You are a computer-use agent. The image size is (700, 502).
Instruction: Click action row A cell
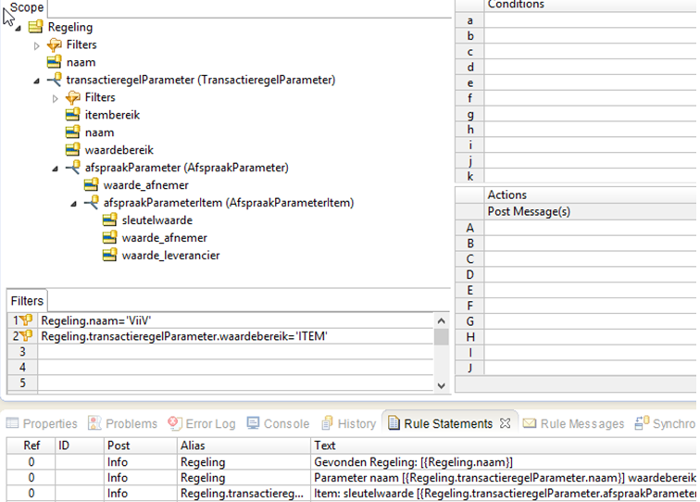coord(591,228)
